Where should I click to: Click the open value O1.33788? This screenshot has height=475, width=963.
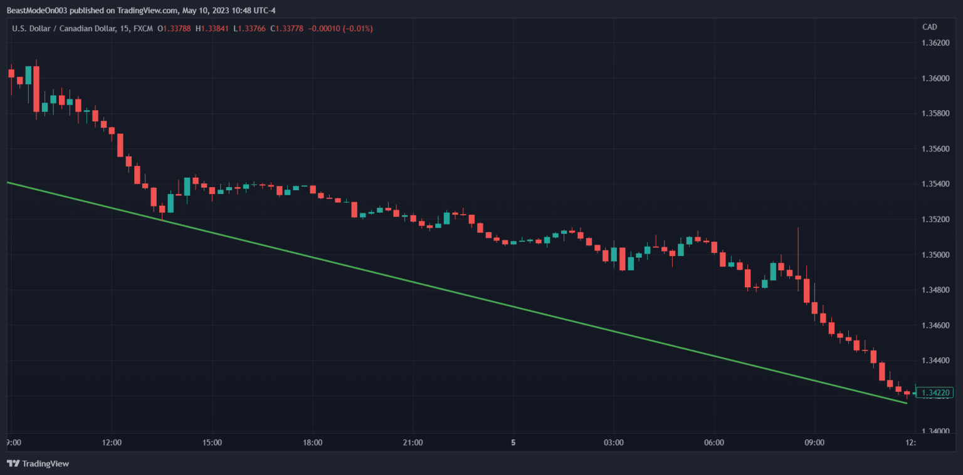[174, 28]
